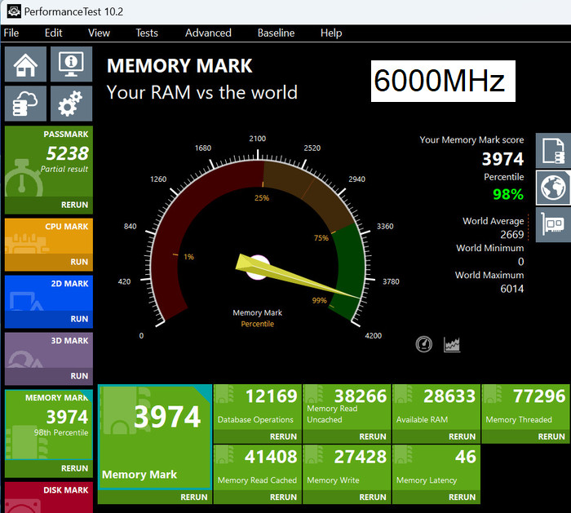Run the 2D Mark test
Viewport: 571px width, 513px height.
[x=79, y=319]
